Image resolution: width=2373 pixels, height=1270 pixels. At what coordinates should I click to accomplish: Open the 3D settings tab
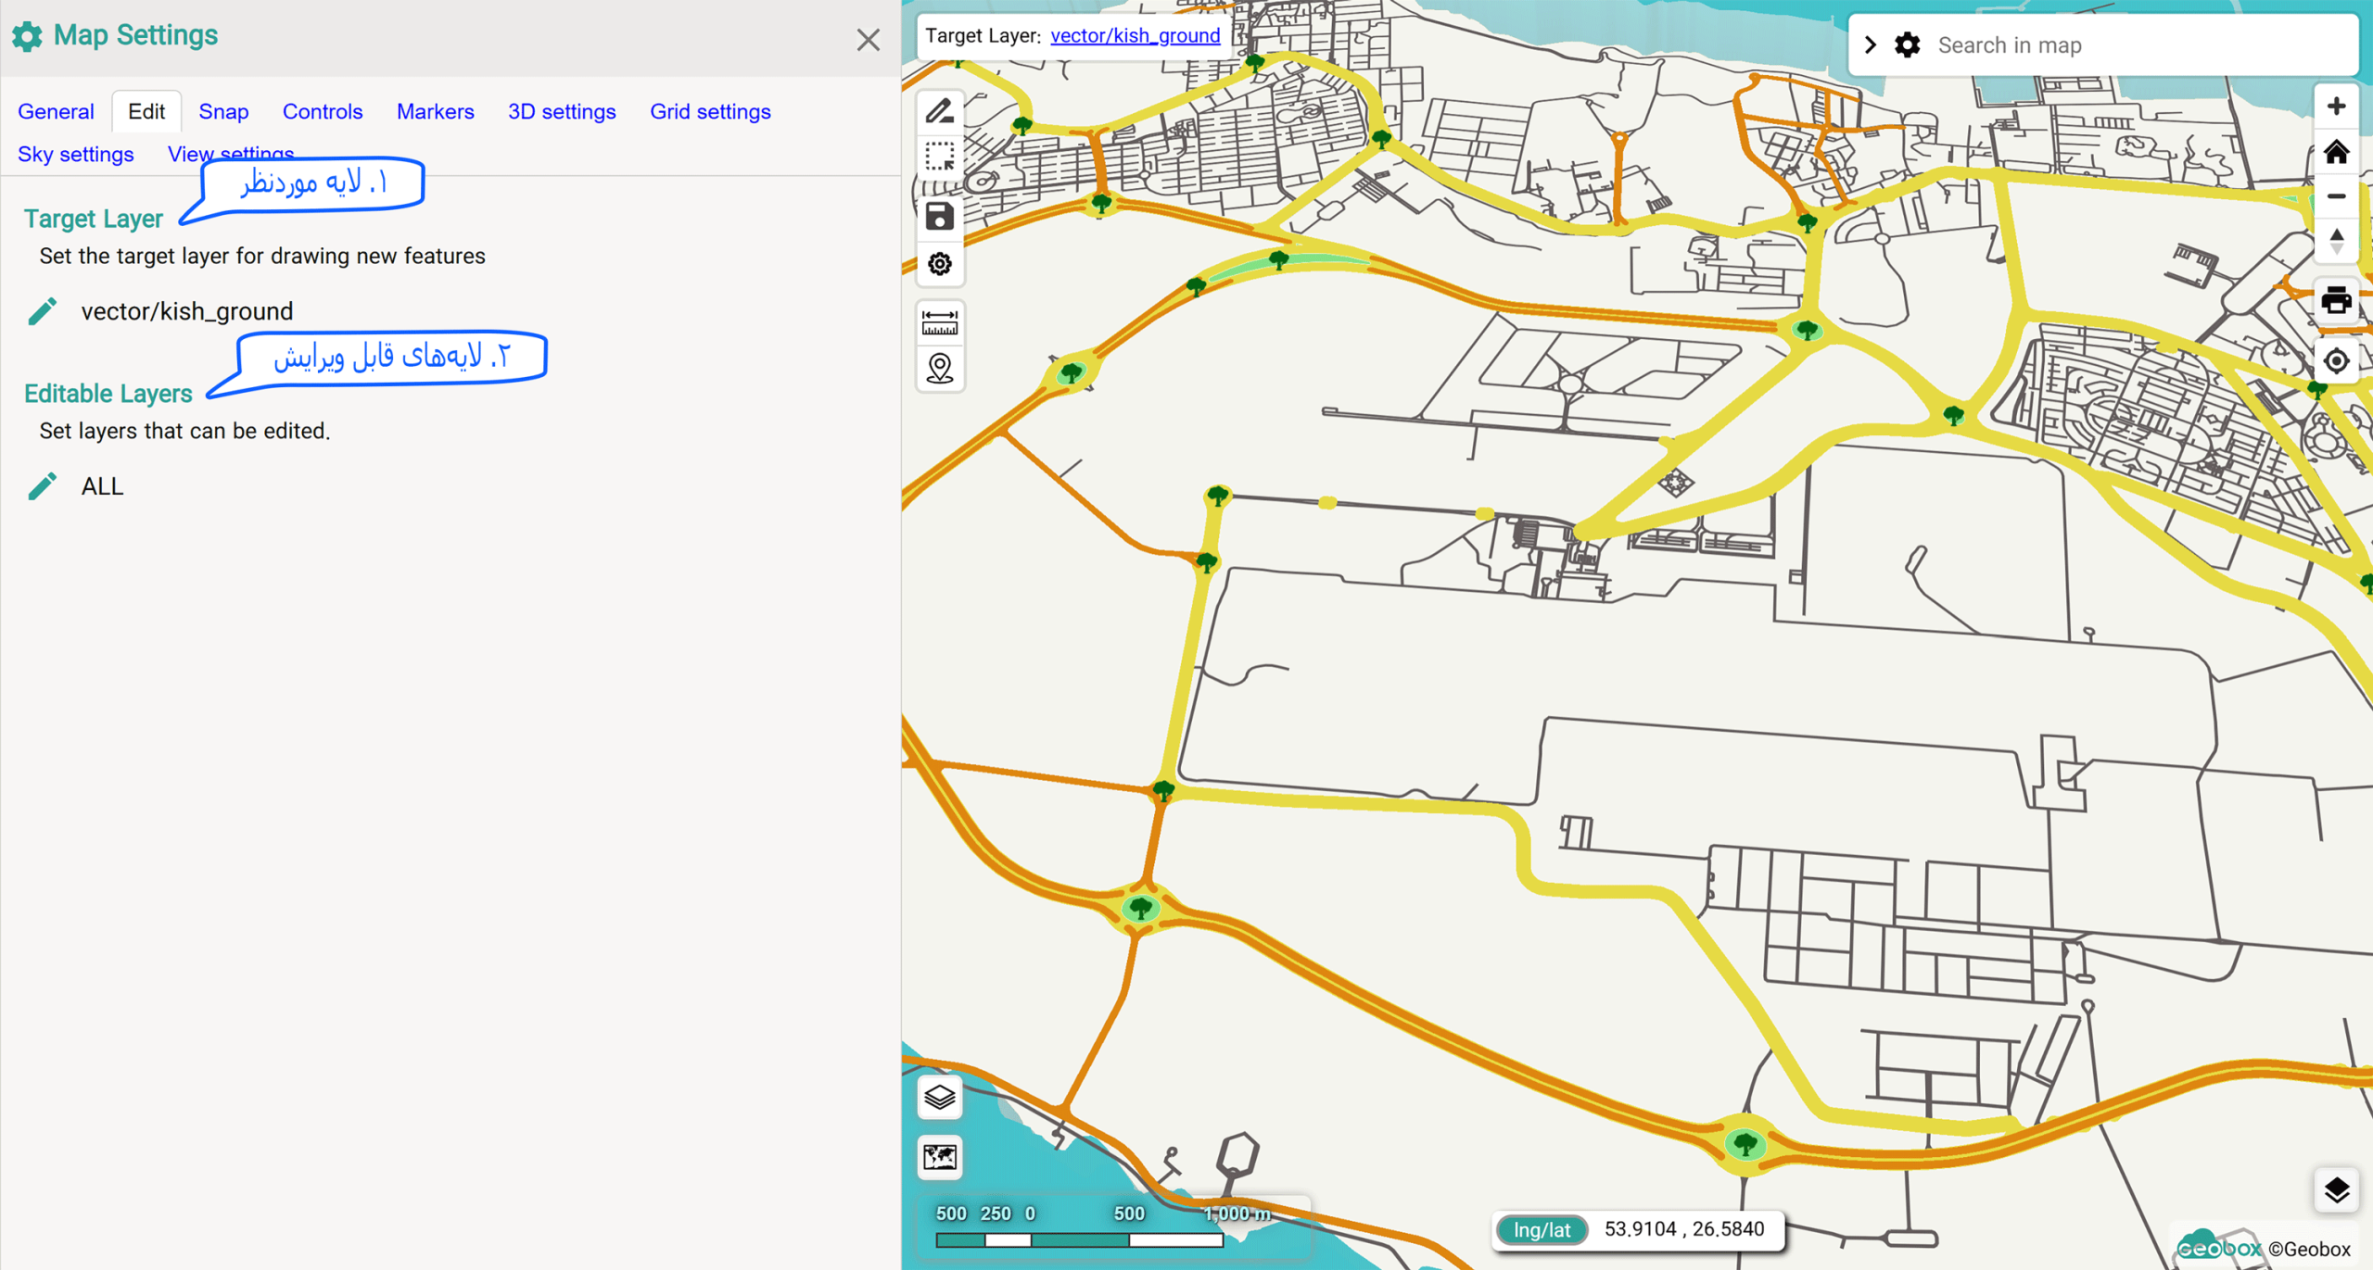(x=562, y=111)
